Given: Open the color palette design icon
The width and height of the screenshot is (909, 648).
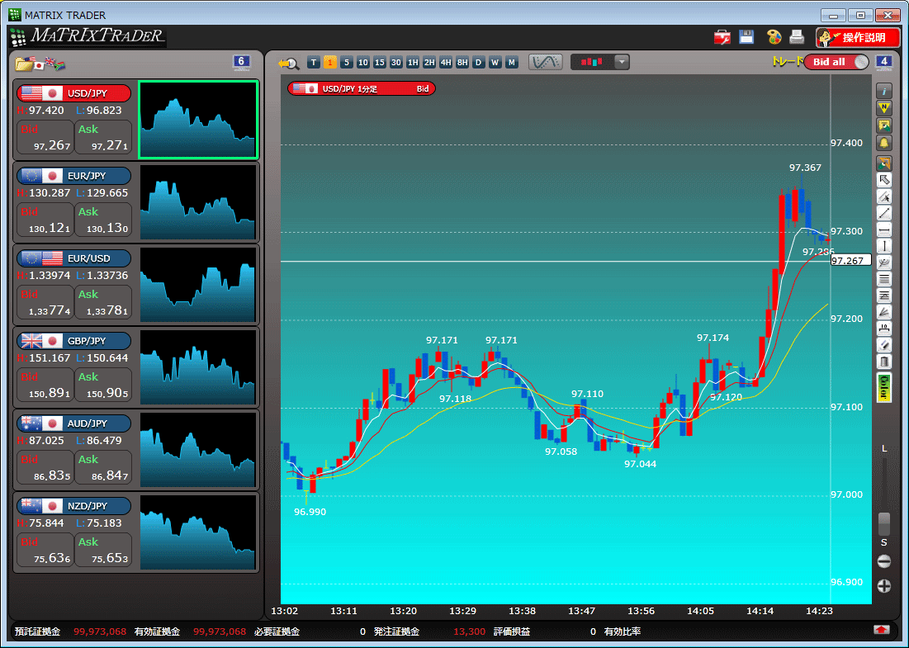Looking at the screenshot, I should pyautogui.click(x=774, y=38).
